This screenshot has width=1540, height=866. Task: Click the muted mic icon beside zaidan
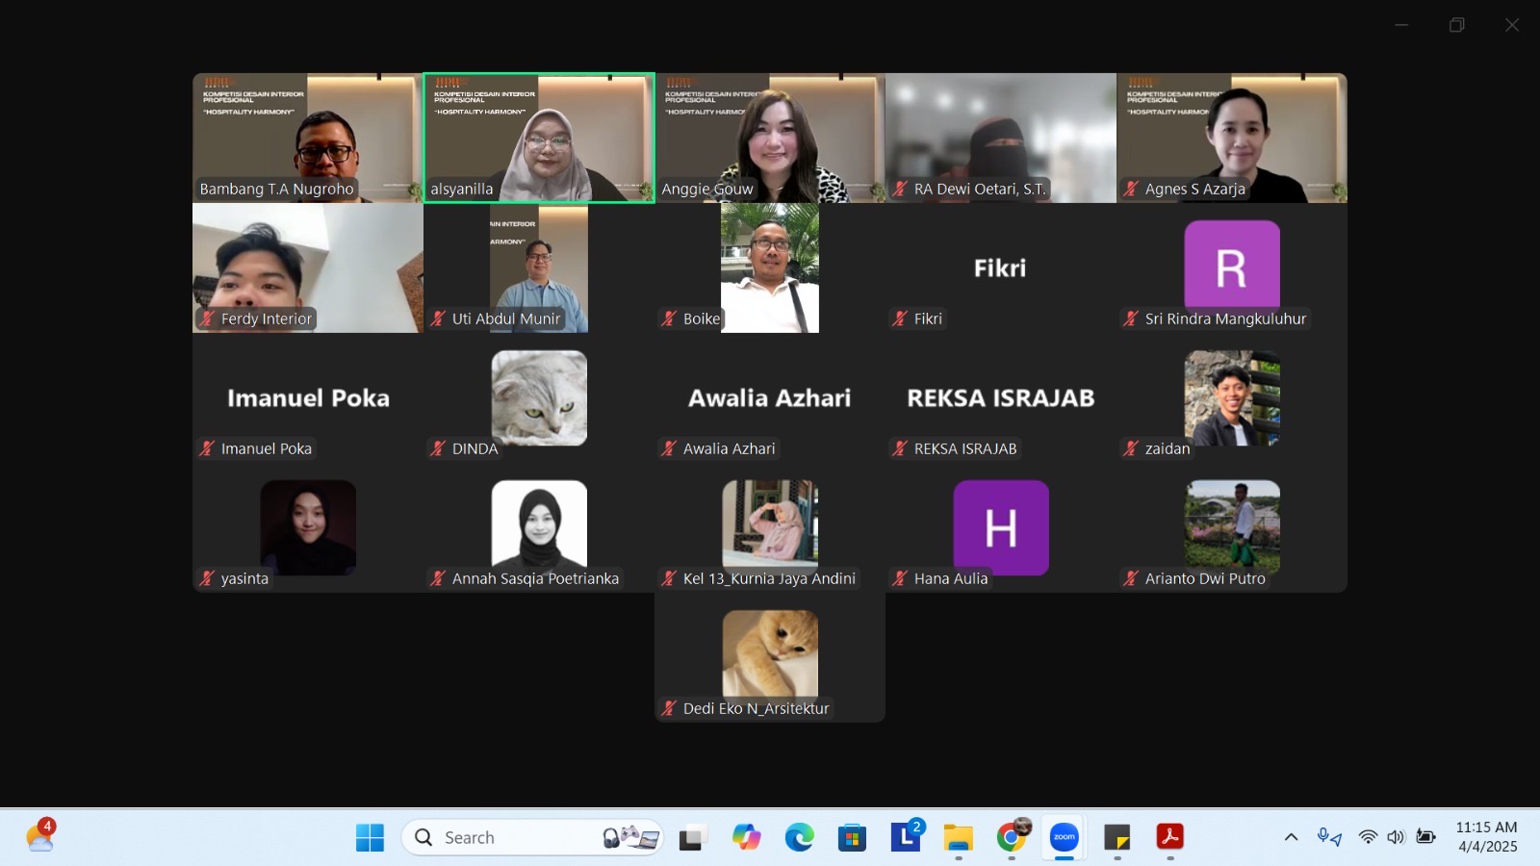[1131, 448]
